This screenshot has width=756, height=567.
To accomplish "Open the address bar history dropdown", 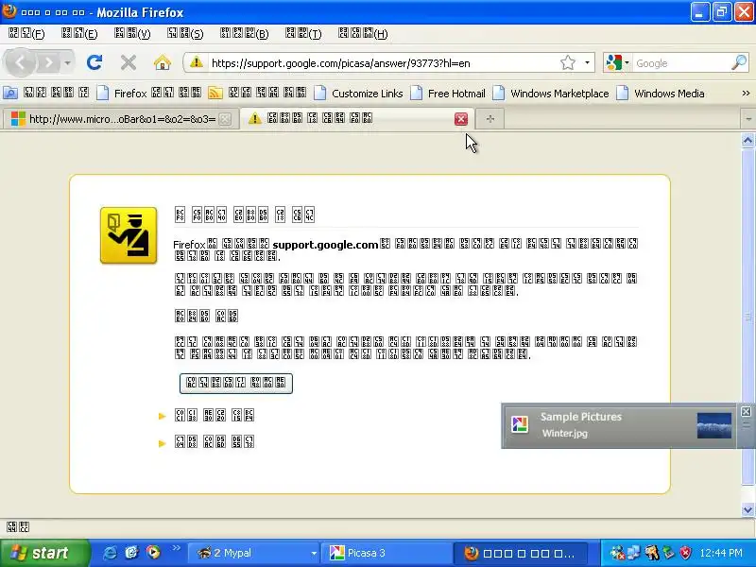I will 587,62.
